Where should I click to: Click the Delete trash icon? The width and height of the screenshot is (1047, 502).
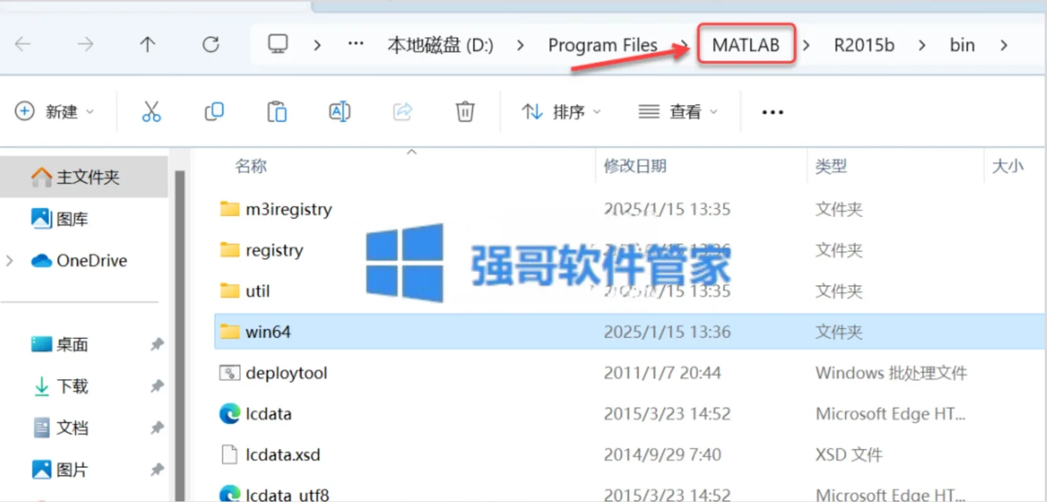tap(465, 112)
